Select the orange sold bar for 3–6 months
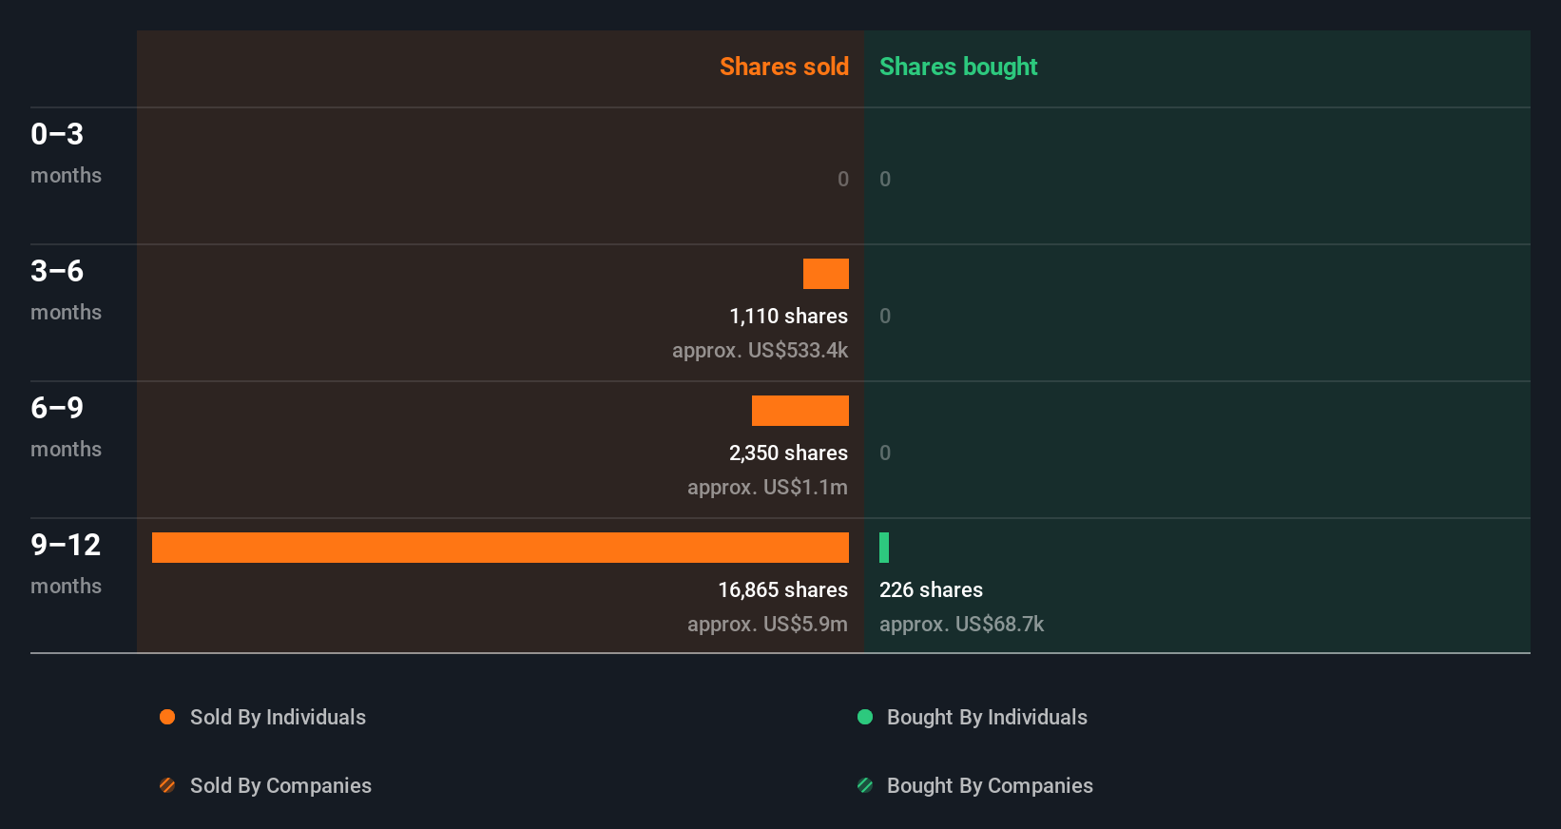Viewport: 1561px width, 829px height. tap(826, 274)
